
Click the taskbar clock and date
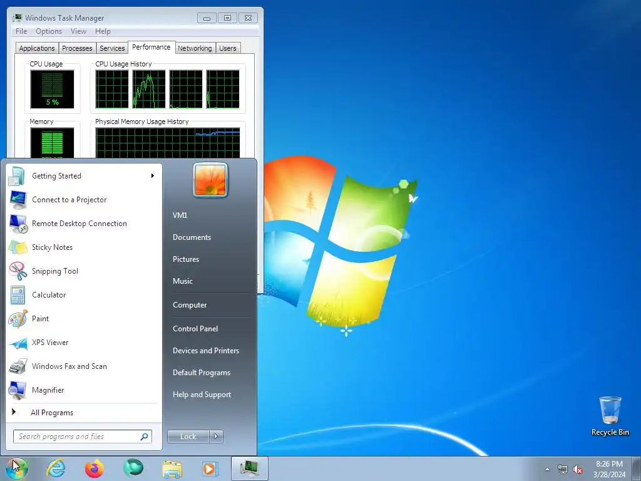coord(609,469)
